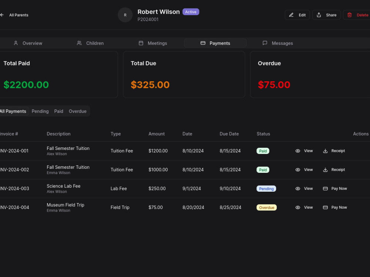Click the share icon in Share button
Viewport: 370px width, 277px height.
pyautogui.click(x=319, y=15)
